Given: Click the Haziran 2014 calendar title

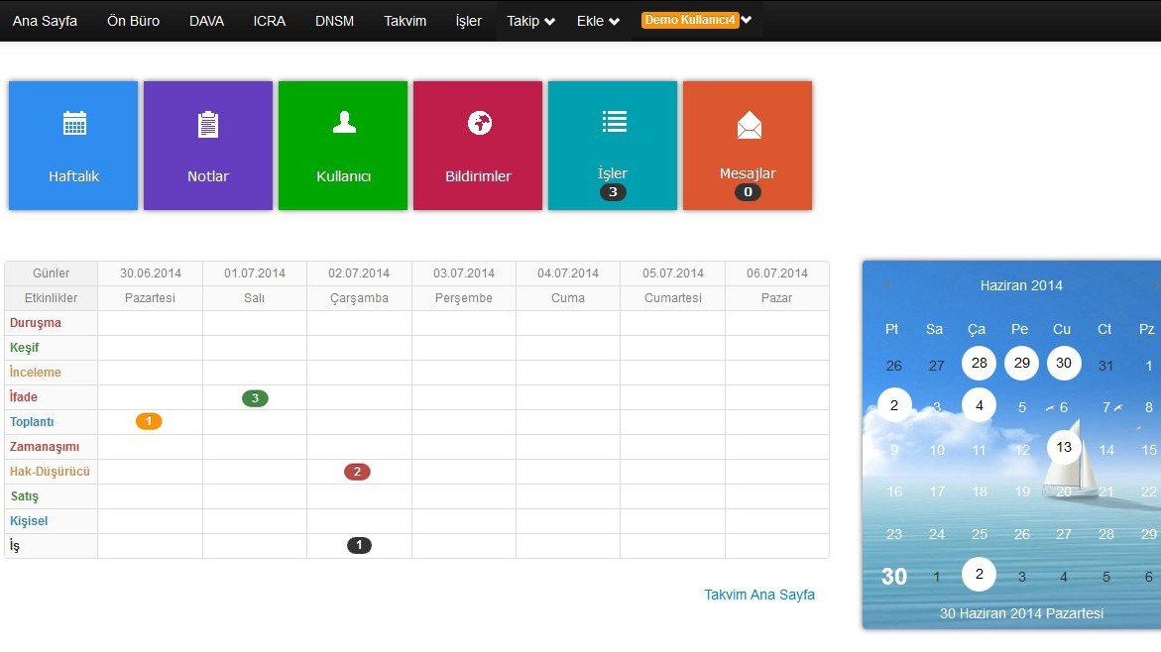Looking at the screenshot, I should point(1021,285).
